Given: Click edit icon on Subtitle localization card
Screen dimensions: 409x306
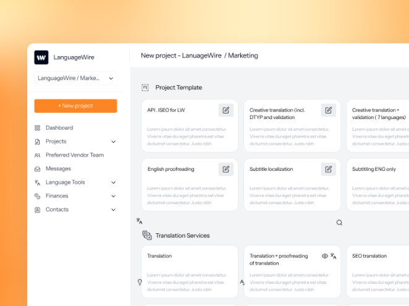Looking at the screenshot, I should coord(329,169).
